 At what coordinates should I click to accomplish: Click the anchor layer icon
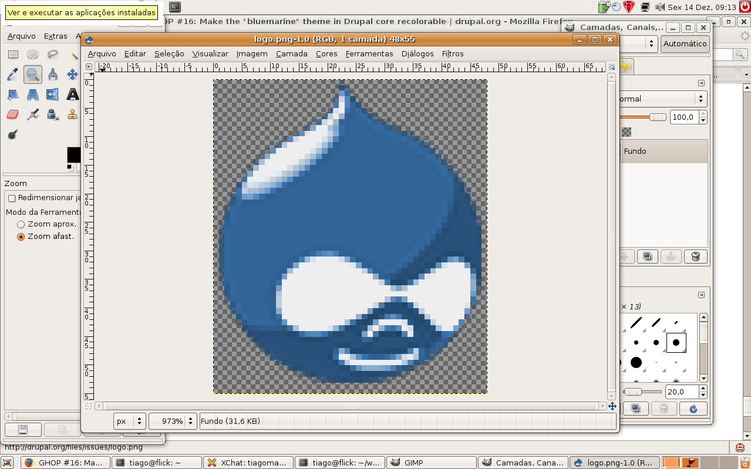672,257
